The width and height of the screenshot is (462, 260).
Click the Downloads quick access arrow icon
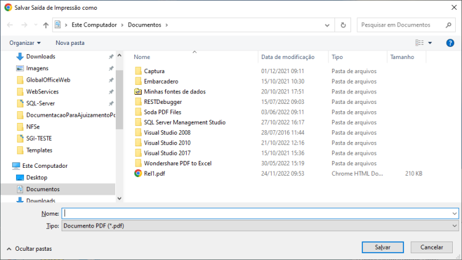(20, 57)
